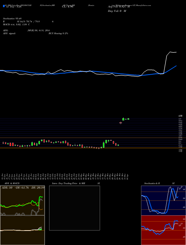Click the large green candle before the gap
Image resolution: width=186 pixels, height=245 pixels.
[104, 145]
